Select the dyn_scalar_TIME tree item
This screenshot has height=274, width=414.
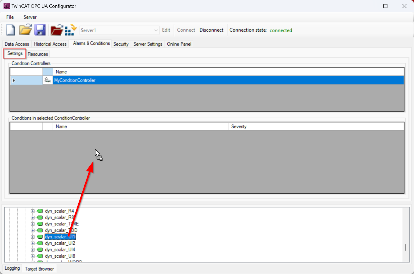62,224
